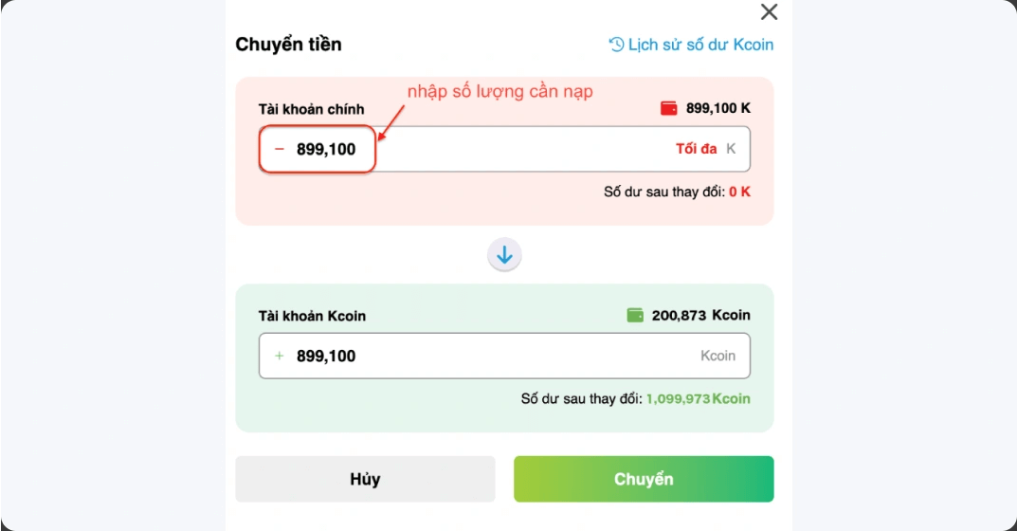Click the blue down arrow swap icon
The height and width of the screenshot is (531, 1017).
[x=504, y=254]
